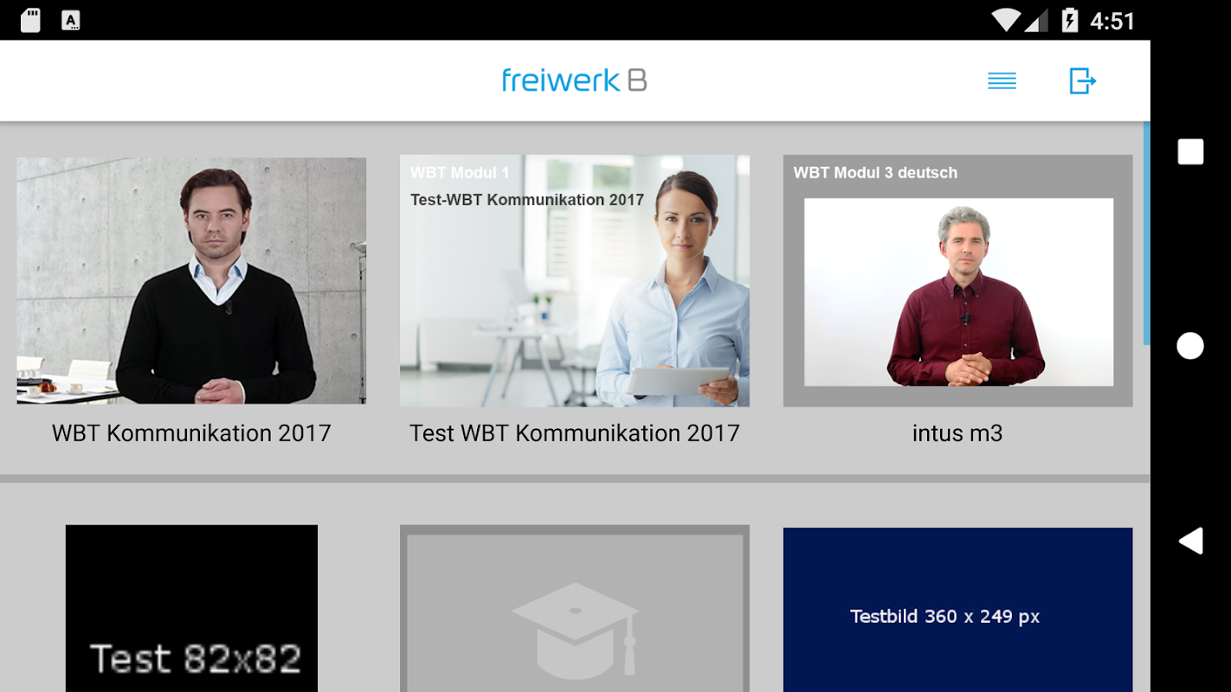This screenshot has width=1231, height=692.
Task: Select the WBT Kommunikation 2017 title label
Action: click(191, 433)
